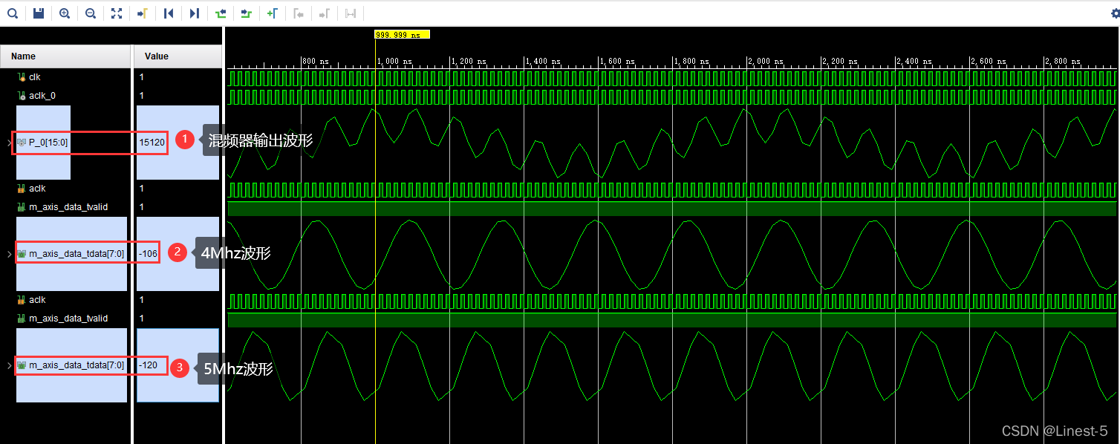1120x444 pixels.
Task: Click the disabled Previous Marker icon
Action: 299,13
